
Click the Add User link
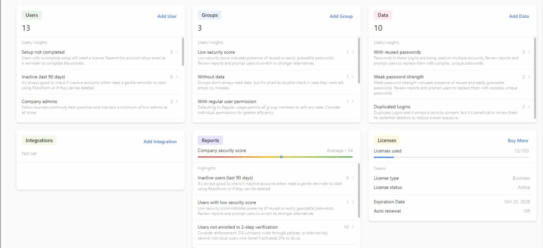pos(167,16)
